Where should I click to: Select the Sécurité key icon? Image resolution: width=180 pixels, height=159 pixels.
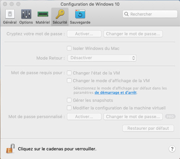tap(60, 14)
